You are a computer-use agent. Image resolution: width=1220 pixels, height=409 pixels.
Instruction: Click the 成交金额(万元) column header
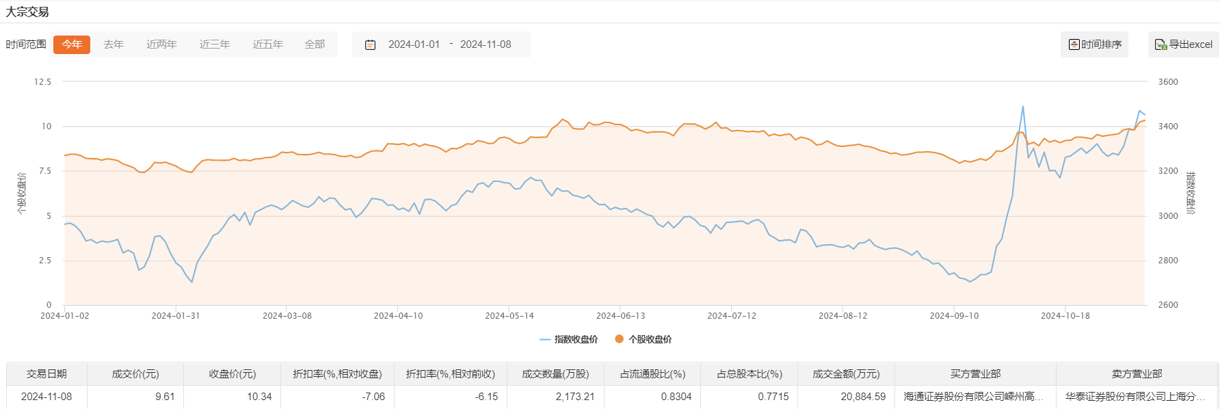[x=846, y=374]
